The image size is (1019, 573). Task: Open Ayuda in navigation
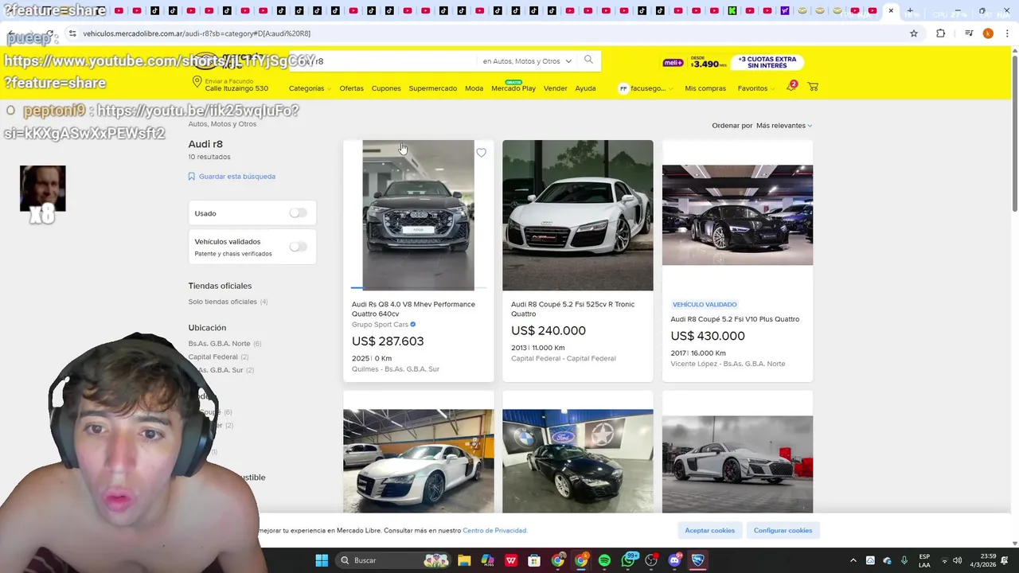coord(585,88)
